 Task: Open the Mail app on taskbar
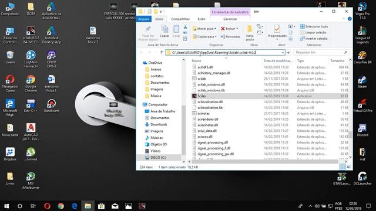click(115, 206)
